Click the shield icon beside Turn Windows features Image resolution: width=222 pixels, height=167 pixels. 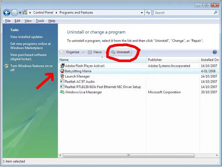click(6, 66)
